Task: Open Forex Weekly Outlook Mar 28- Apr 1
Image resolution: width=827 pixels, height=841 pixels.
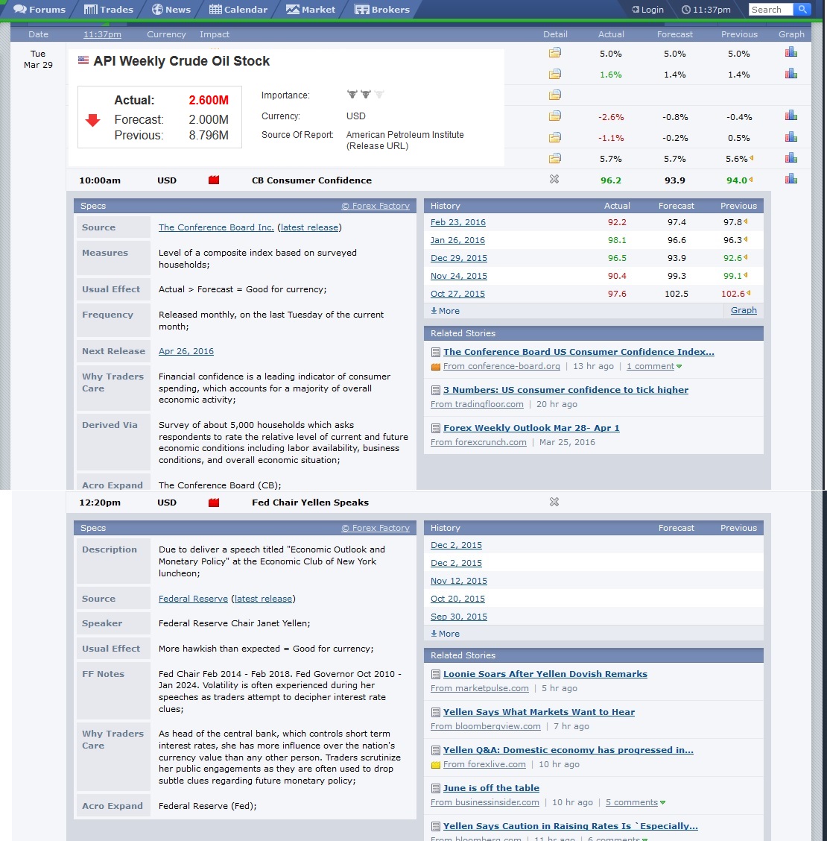Action: point(531,428)
